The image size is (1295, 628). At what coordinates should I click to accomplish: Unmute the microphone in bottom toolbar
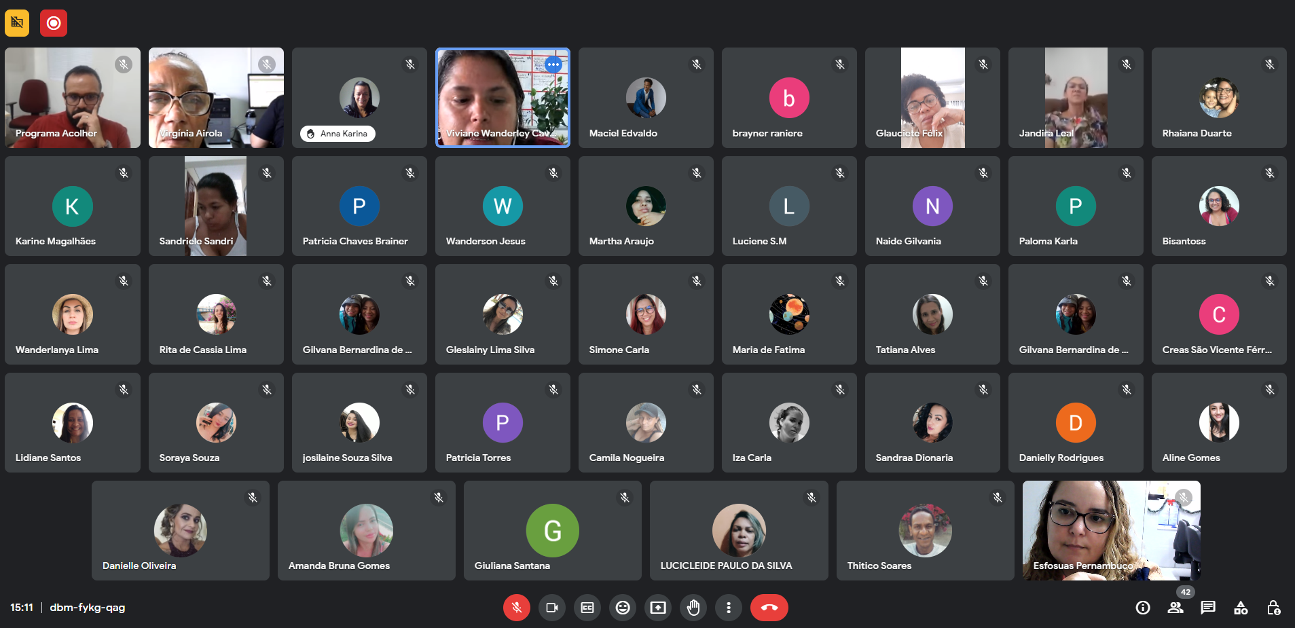click(x=516, y=608)
